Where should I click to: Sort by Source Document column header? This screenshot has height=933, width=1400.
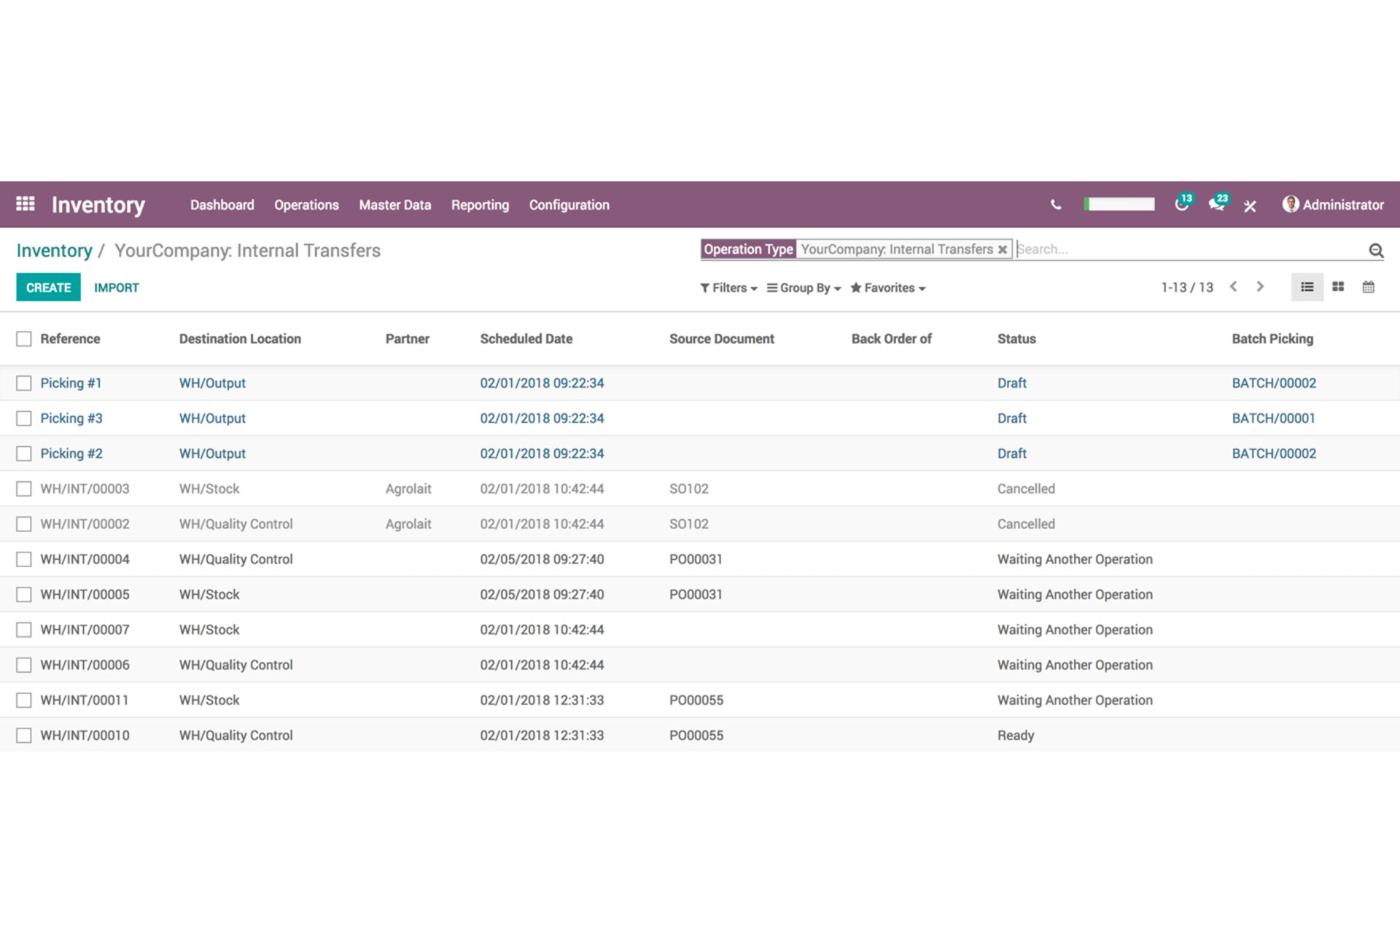tap(722, 339)
